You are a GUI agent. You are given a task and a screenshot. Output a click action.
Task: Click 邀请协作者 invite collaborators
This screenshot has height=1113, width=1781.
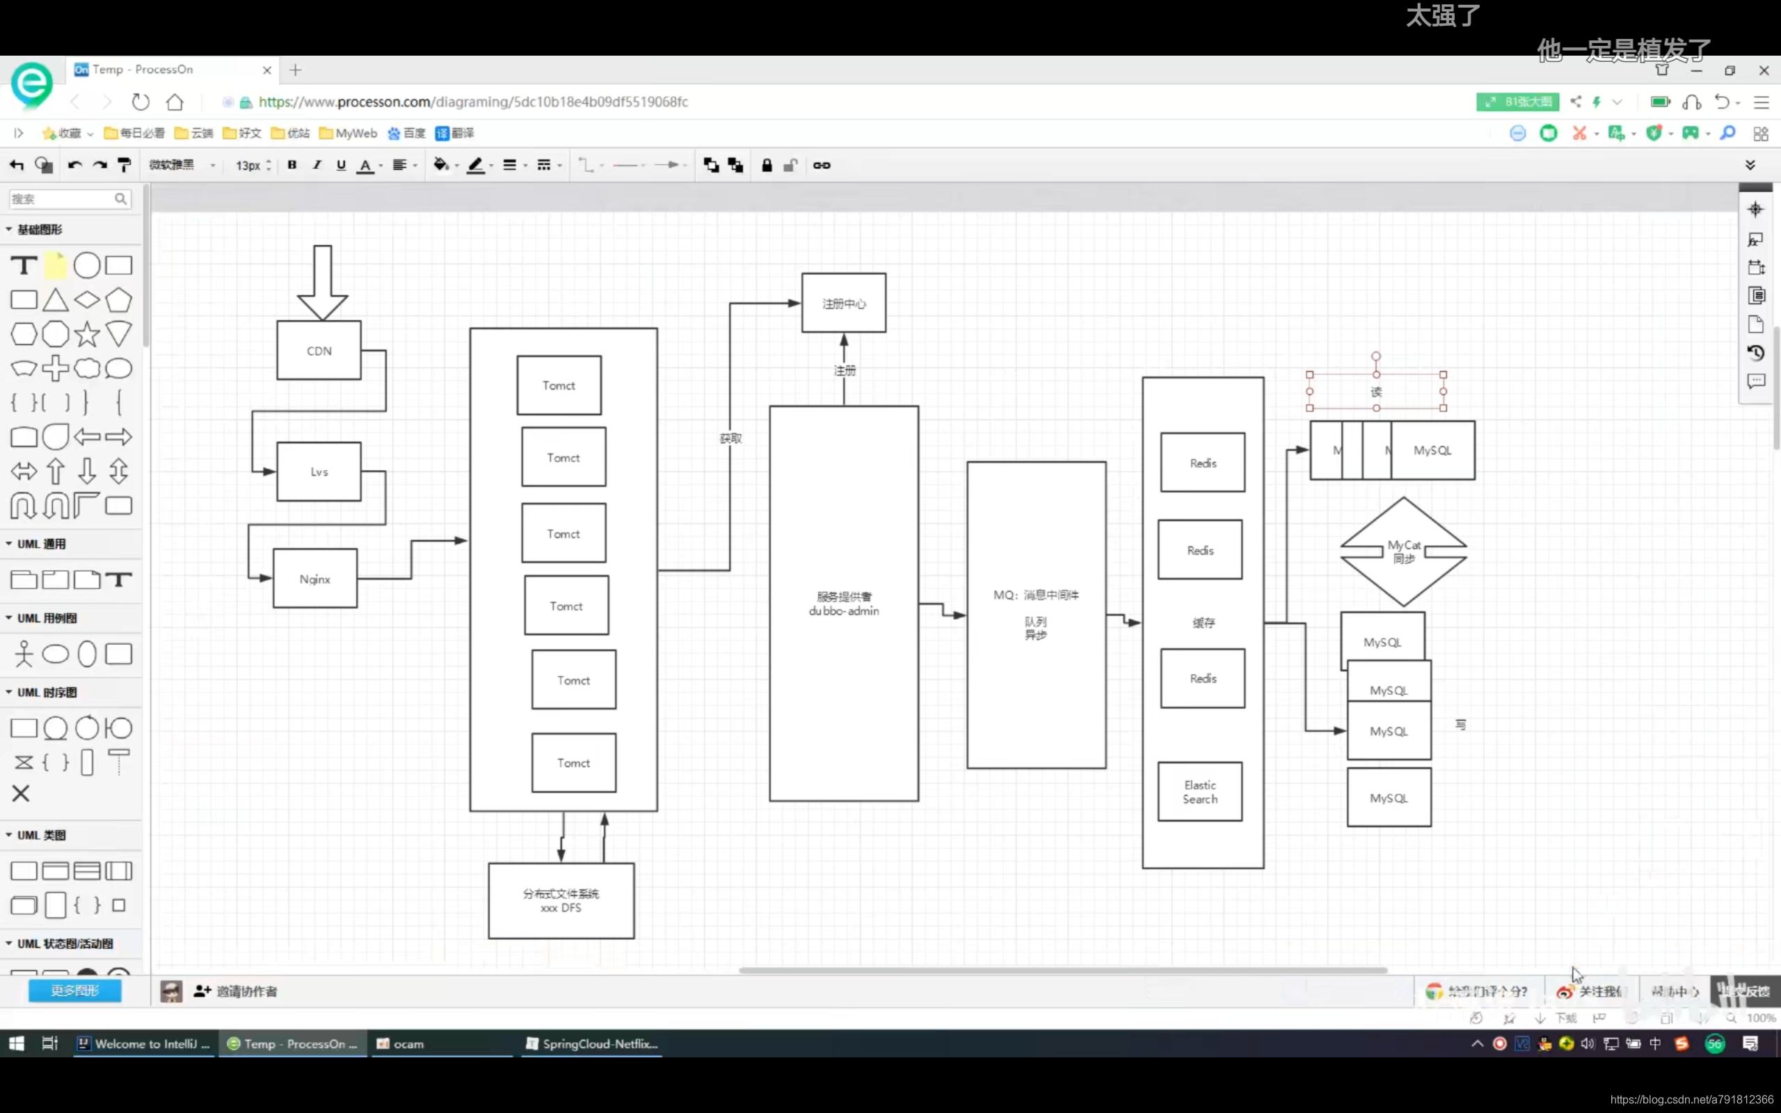point(236,991)
